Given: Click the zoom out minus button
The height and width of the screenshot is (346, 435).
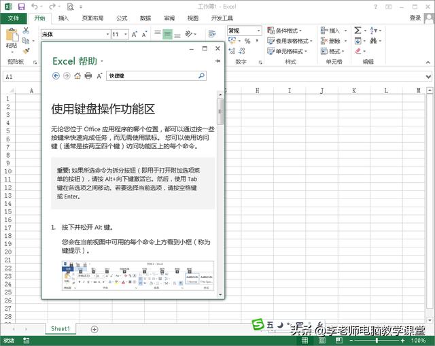Looking at the screenshot, I should point(351,341).
